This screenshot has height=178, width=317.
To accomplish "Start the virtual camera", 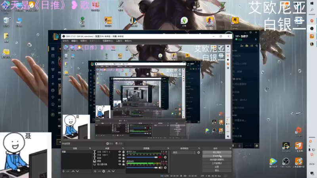I will (x=217, y=160).
